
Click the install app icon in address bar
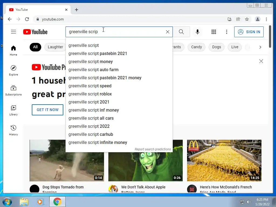pyautogui.click(x=230, y=19)
